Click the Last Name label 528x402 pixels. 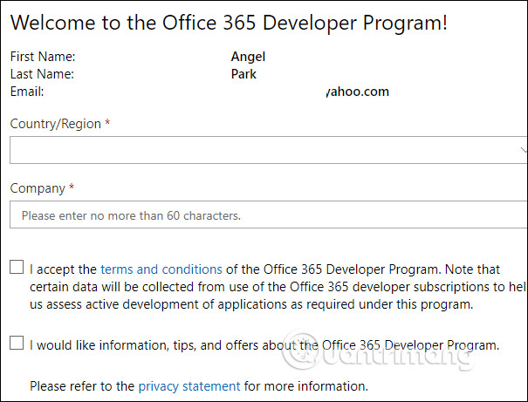coord(42,74)
